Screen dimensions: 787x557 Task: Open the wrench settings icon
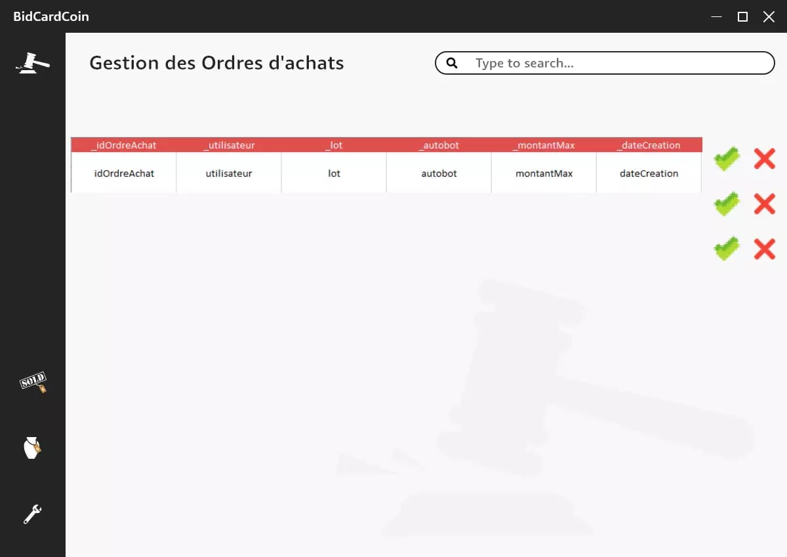(32, 514)
